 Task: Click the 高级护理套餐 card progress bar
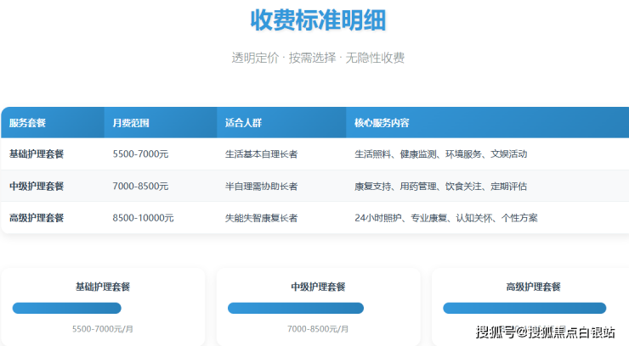524,308
